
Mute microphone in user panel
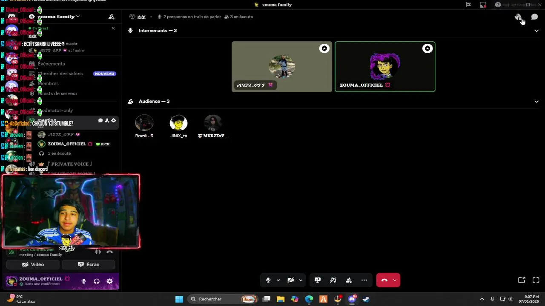coord(83,281)
